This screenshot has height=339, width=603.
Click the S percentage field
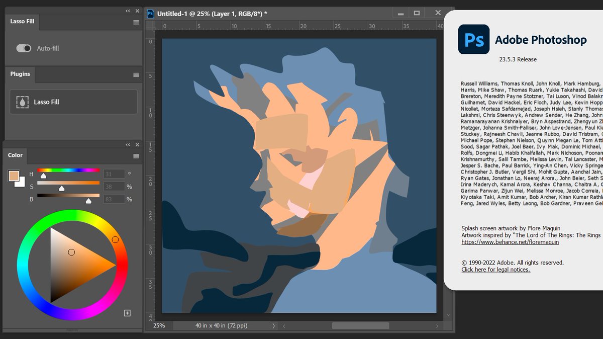pyautogui.click(x=114, y=187)
